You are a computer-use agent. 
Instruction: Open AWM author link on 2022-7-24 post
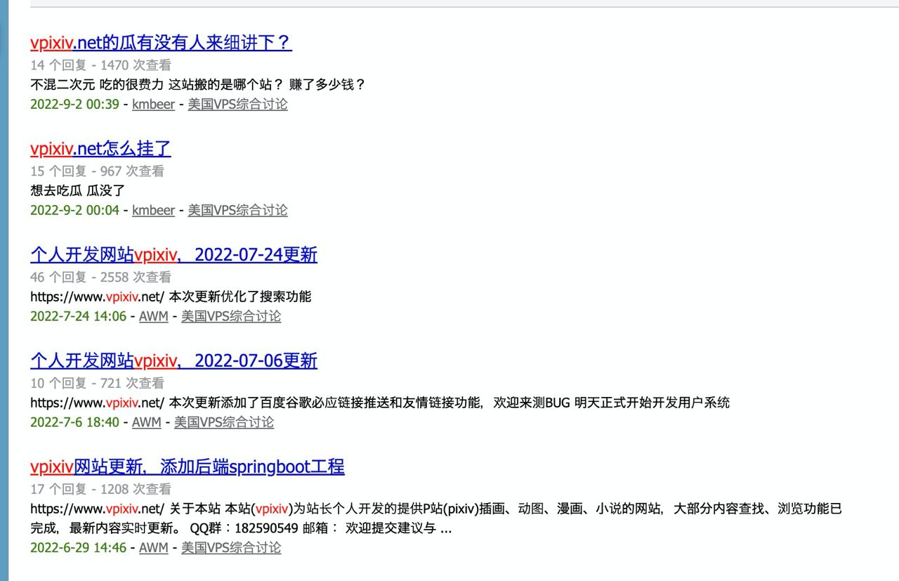point(153,317)
